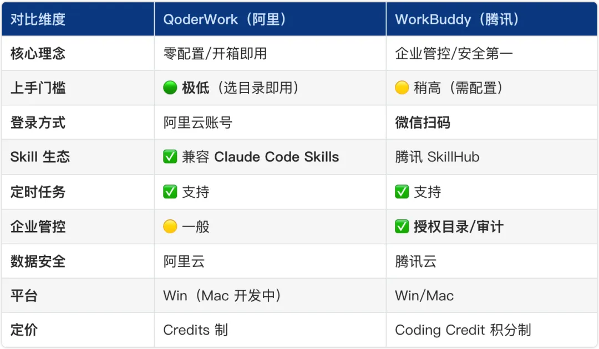Click the 极低（选目录即用）text
The width and height of the screenshot is (599, 349).
(240, 88)
